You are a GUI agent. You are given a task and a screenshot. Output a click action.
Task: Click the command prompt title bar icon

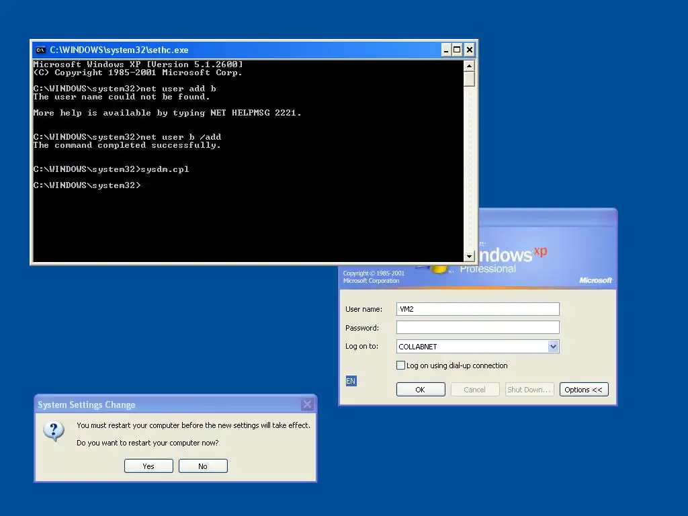click(41, 50)
